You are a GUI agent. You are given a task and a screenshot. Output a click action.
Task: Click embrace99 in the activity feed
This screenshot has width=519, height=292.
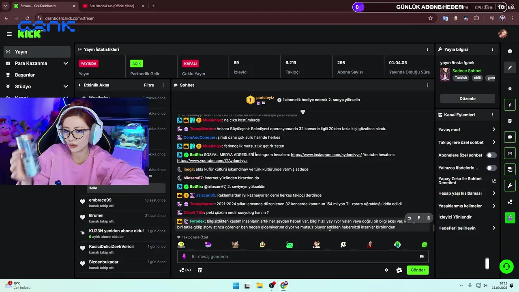point(100,200)
